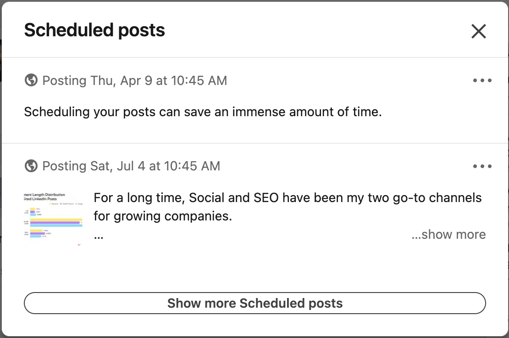
Task: Select the Social and SEO post body text
Action: click(x=288, y=206)
